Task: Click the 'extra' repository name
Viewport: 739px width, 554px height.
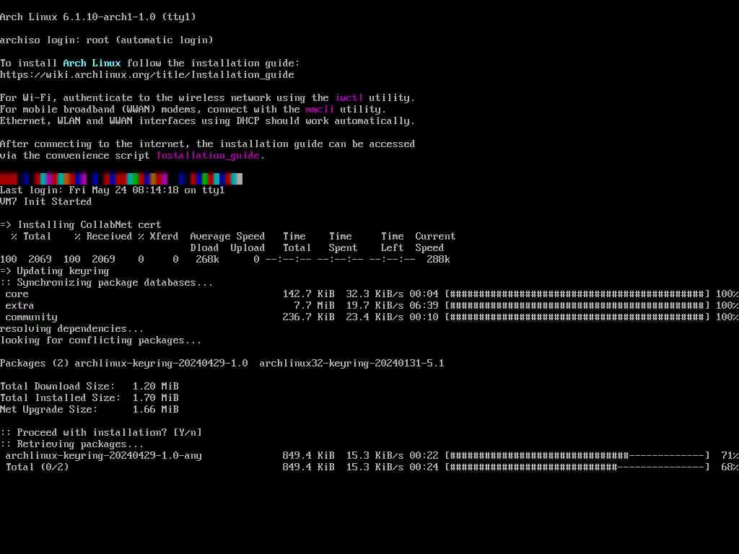Action: point(19,306)
